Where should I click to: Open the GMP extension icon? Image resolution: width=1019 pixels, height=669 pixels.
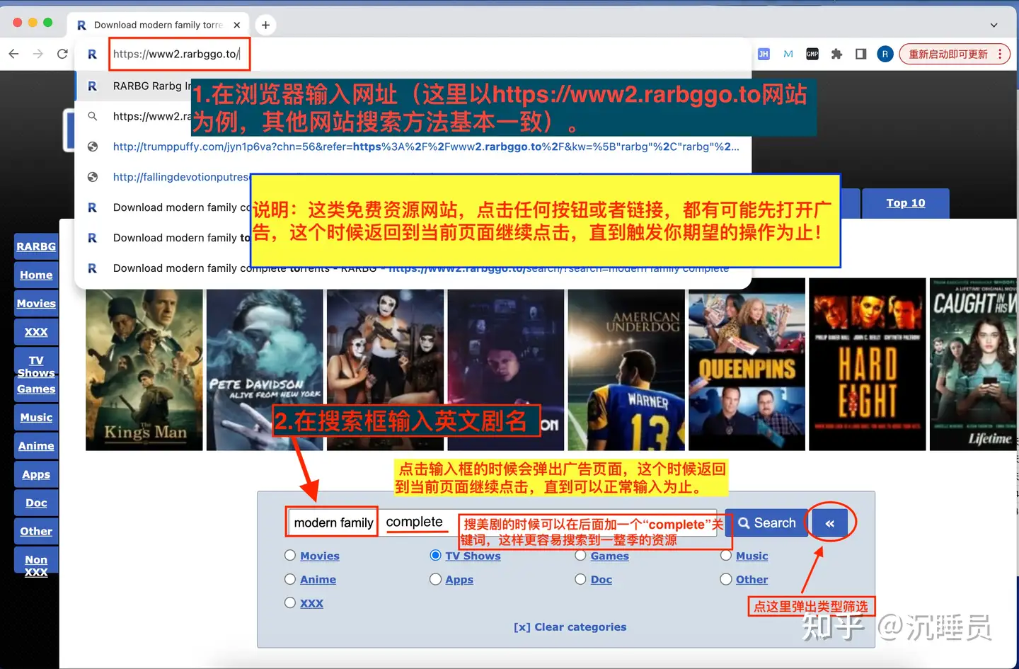(812, 54)
